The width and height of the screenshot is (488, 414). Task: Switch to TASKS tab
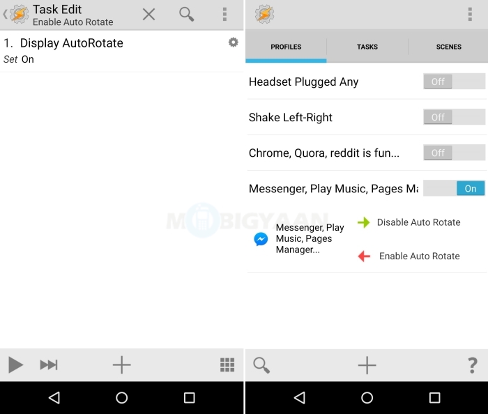(367, 47)
